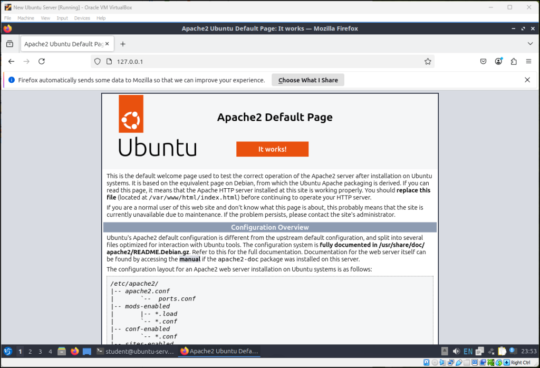The height and width of the screenshot is (368, 540).
Task: Switch to the student@ubuntu-server terminal task
Action: [x=136, y=351]
